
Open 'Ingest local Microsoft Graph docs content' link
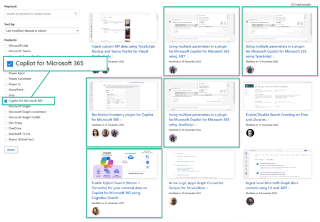click(272, 185)
